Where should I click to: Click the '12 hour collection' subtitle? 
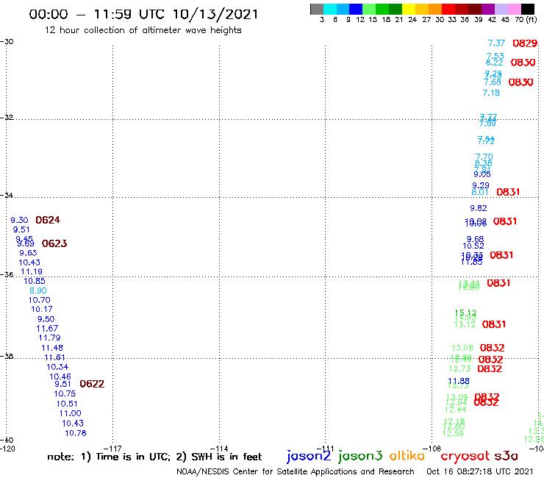click(143, 31)
